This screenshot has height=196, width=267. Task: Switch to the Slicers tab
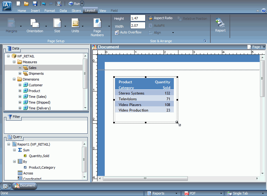(x=76, y=11)
